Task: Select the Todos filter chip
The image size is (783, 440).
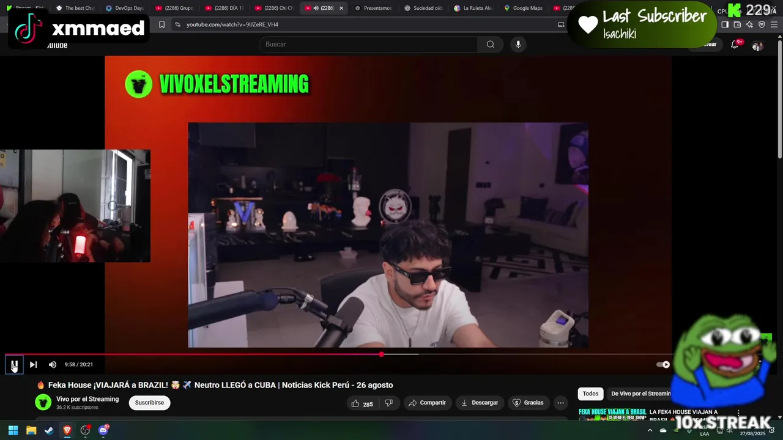Action: coord(590,394)
